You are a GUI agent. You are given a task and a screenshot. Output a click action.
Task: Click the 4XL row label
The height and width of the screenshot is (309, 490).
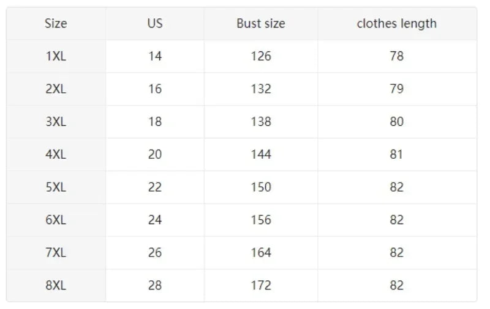coord(56,154)
